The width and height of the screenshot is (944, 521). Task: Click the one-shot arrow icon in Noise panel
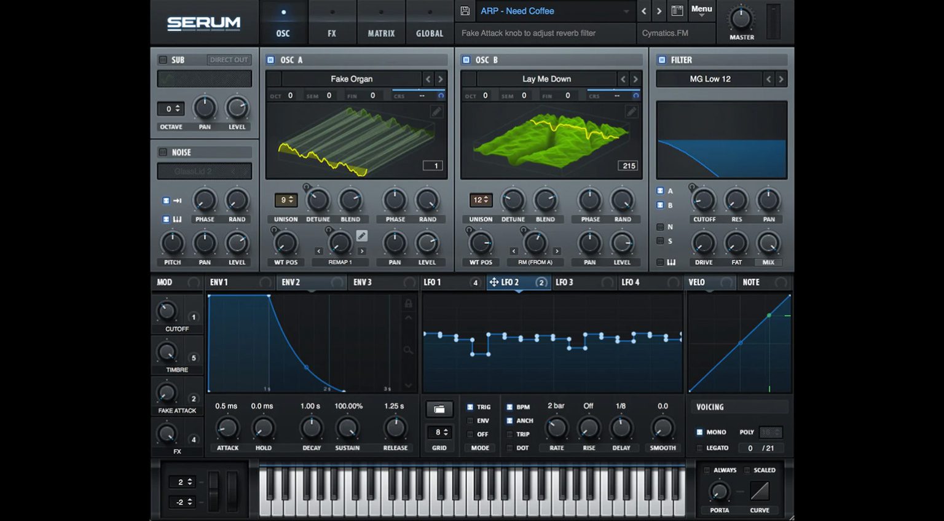coord(176,200)
